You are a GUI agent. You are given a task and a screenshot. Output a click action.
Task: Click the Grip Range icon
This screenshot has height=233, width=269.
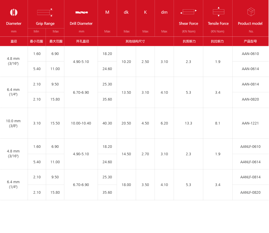pos(45,12)
